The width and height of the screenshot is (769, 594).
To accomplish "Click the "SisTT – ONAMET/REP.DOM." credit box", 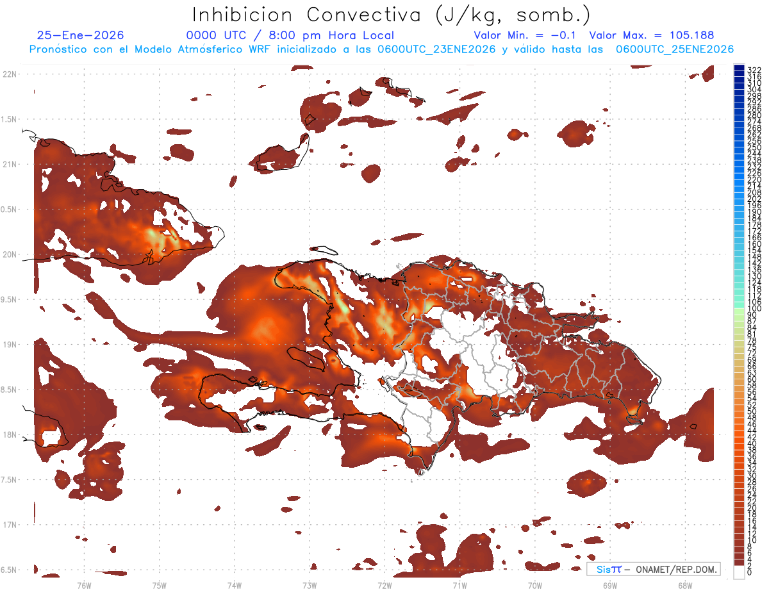I will tap(654, 569).
